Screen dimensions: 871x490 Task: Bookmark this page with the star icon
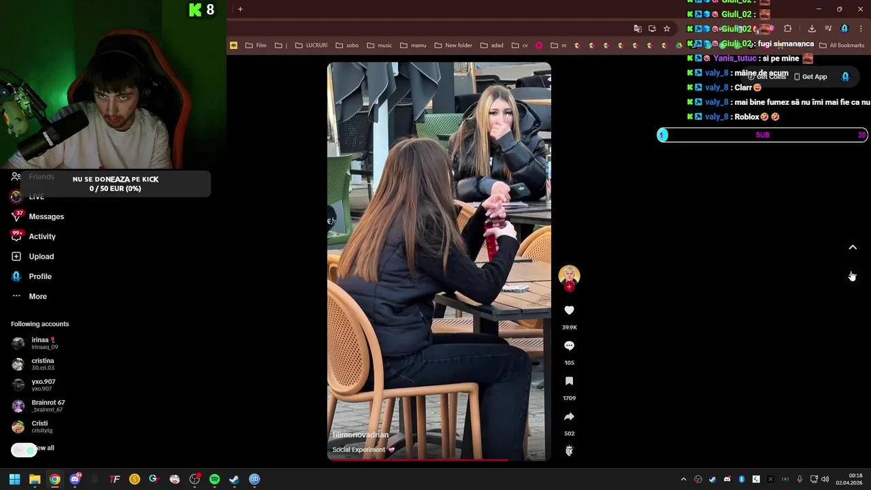click(x=667, y=29)
